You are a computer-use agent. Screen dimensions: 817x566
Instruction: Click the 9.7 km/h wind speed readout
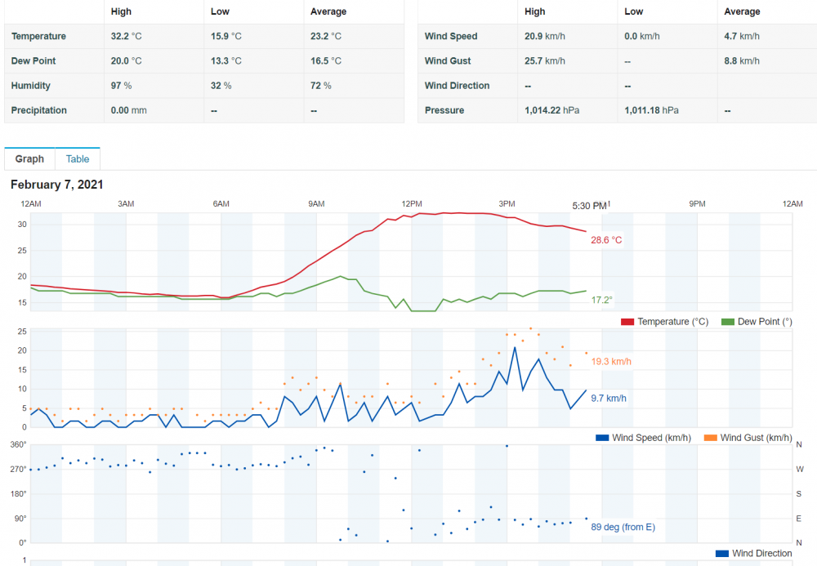pyautogui.click(x=608, y=399)
